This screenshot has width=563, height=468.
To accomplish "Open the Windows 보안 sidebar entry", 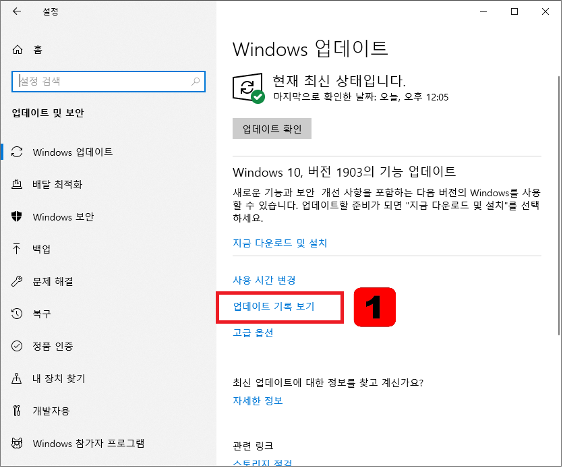I will pos(108,216).
